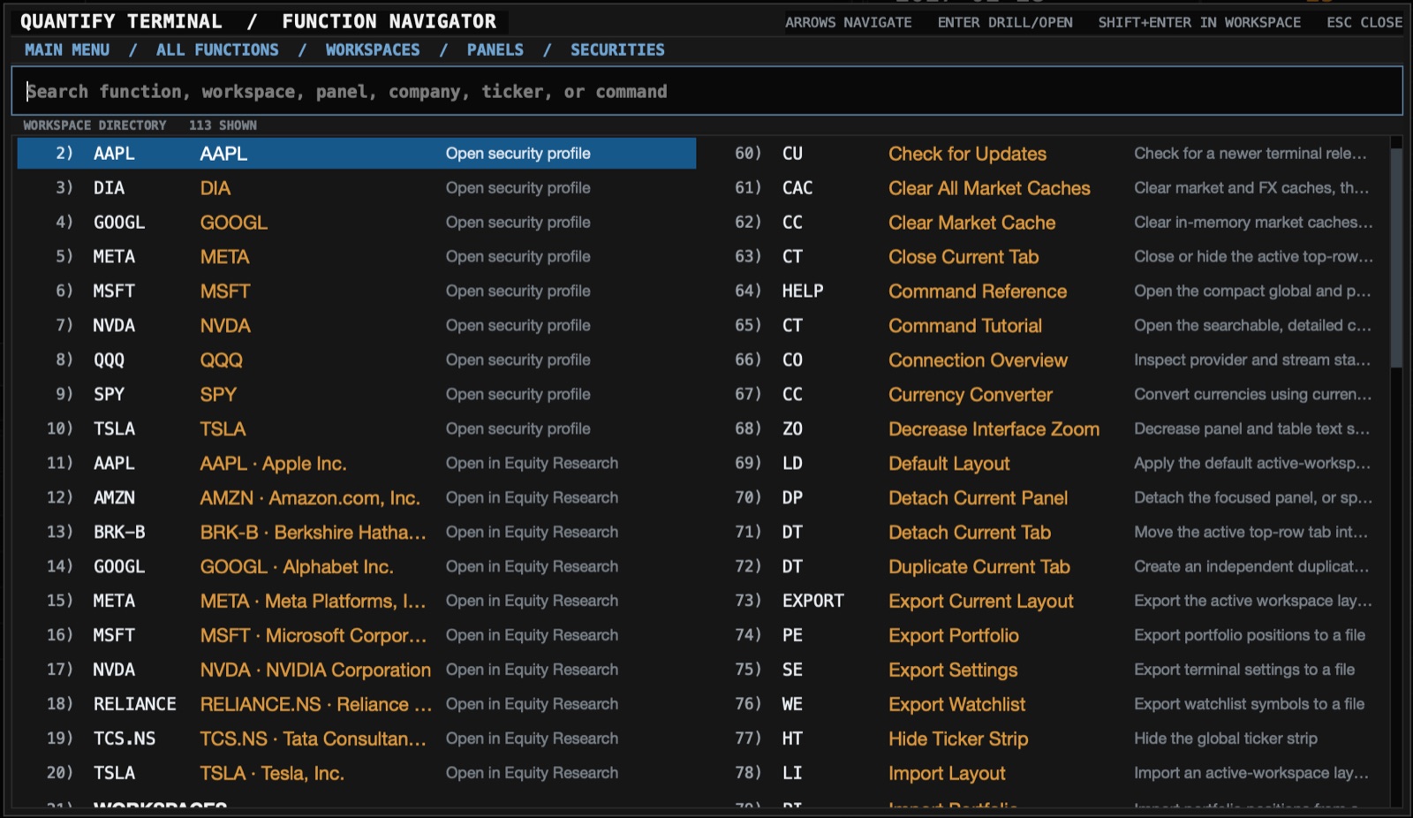Run Check for Updates function
1413x818 pixels.
[1046, 153]
